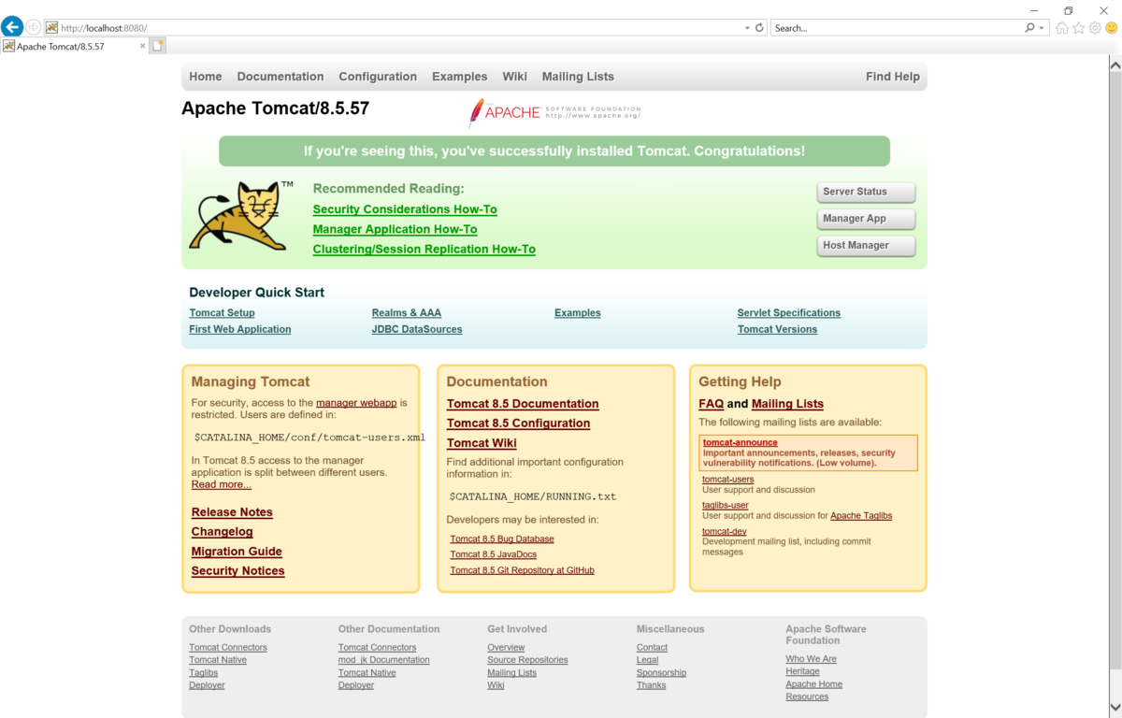Open the Configuration nav item
The image size is (1122, 718).
[378, 77]
